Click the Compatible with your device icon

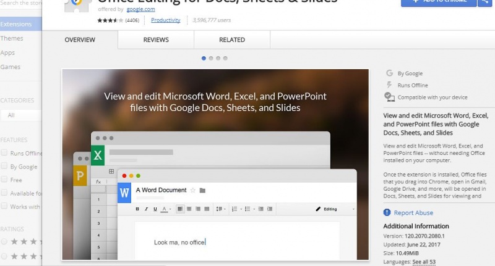click(x=389, y=97)
